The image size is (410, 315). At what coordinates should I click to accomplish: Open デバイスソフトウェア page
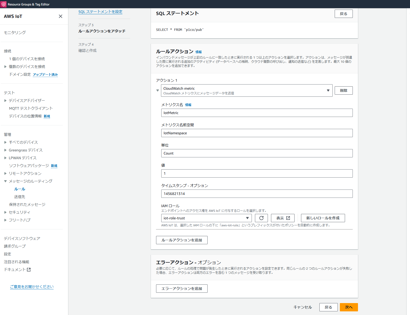(x=22, y=239)
